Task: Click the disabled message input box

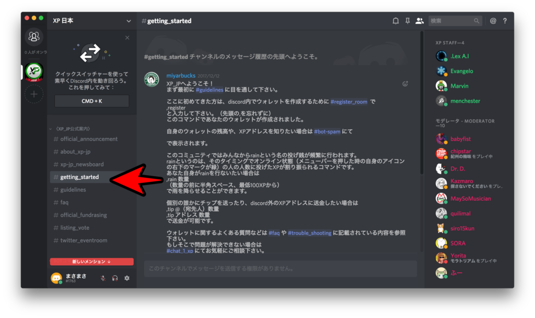Action: pyautogui.click(x=281, y=268)
